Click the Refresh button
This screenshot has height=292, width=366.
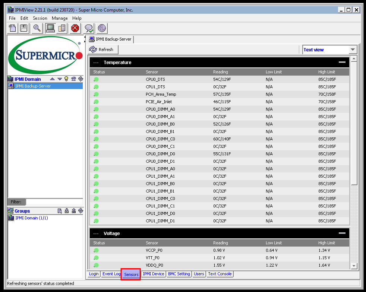pos(103,50)
